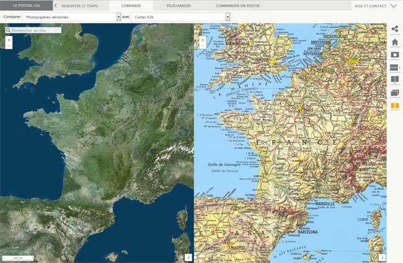Switch to the Télécharger tab
This screenshot has height=263, width=403.
178,6
